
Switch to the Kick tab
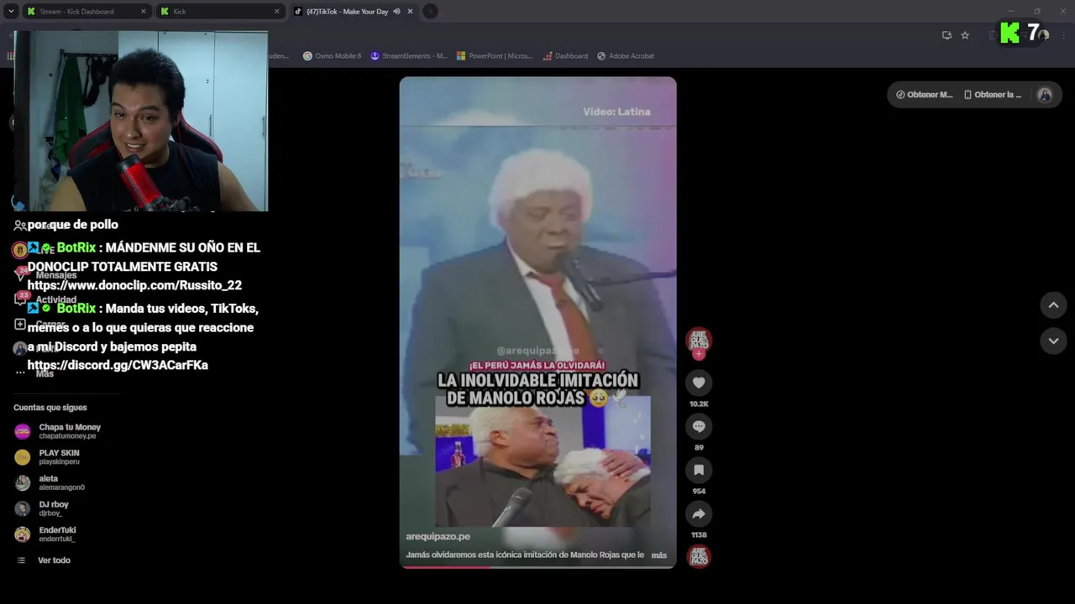[x=220, y=12]
